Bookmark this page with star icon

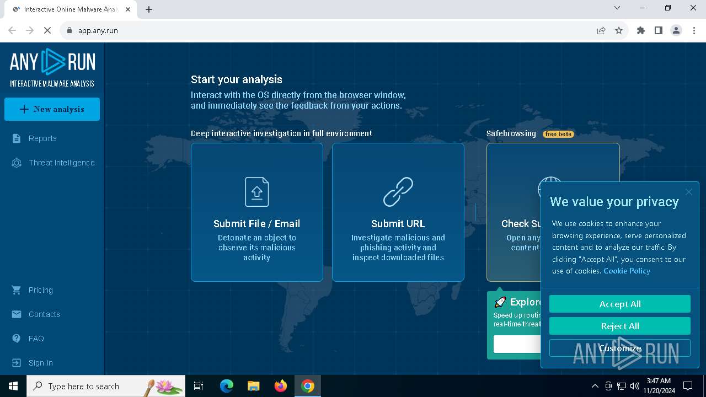pyautogui.click(x=619, y=30)
